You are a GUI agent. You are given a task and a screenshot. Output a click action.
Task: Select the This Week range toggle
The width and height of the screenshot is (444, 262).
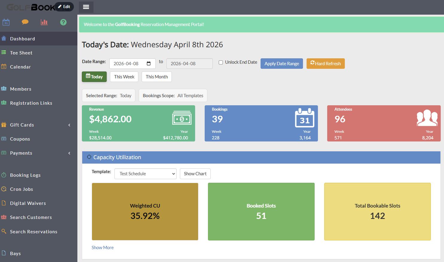[x=124, y=77]
